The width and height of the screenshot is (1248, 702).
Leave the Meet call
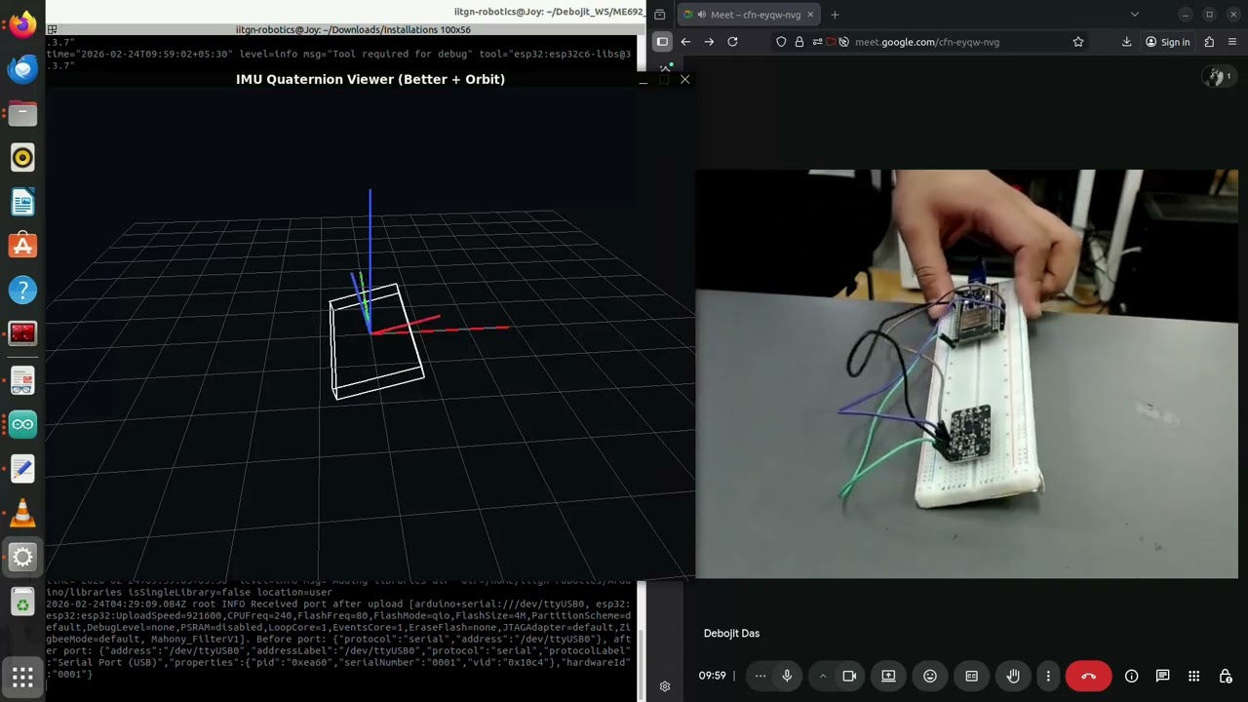point(1088,676)
